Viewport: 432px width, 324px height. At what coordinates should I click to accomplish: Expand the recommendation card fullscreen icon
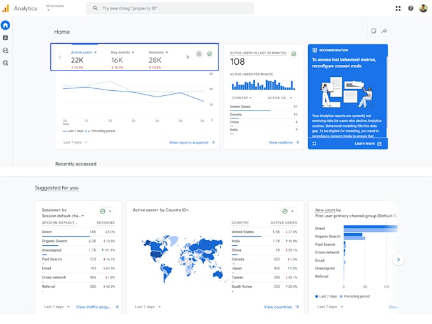(314, 144)
